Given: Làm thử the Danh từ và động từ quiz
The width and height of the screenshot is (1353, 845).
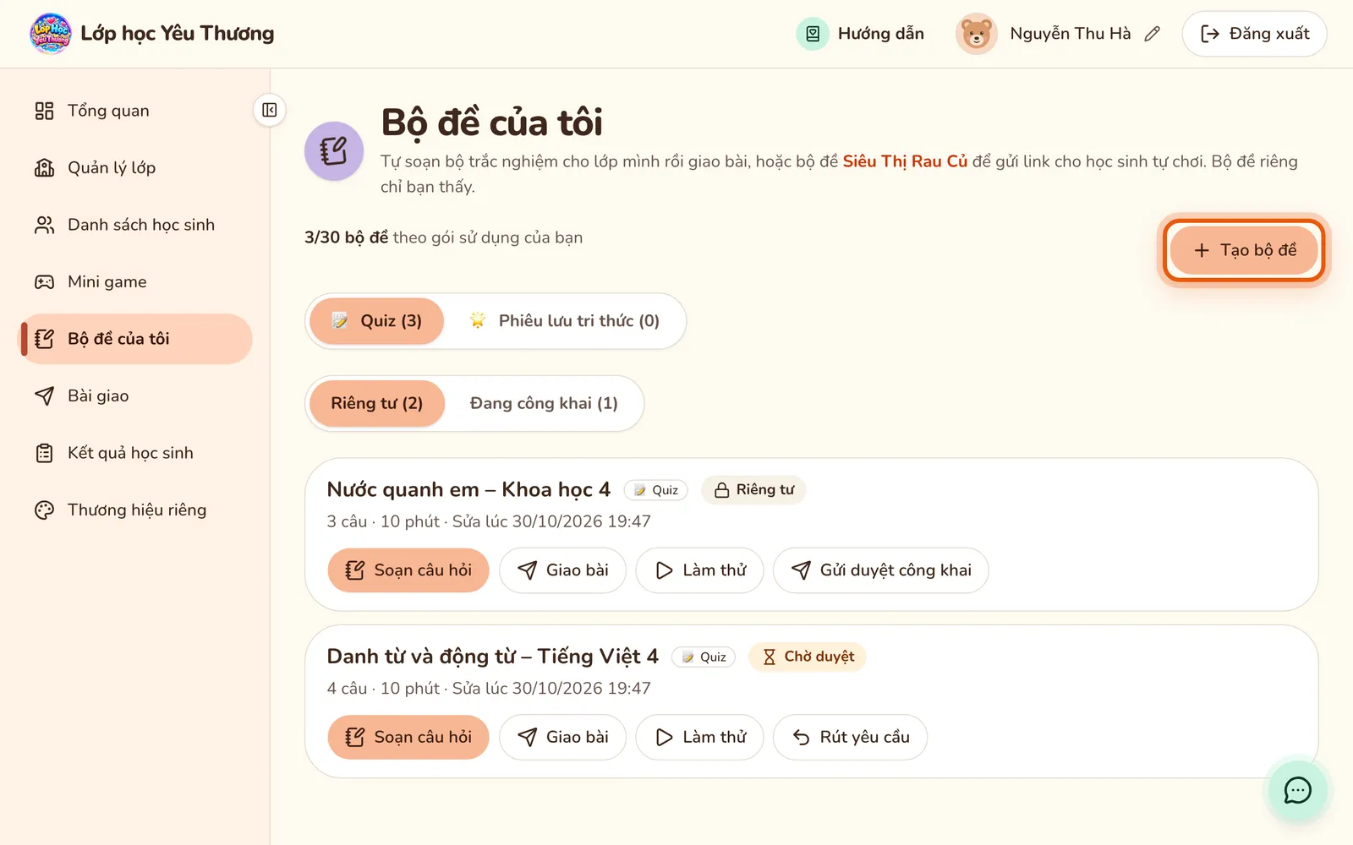Looking at the screenshot, I should pos(700,738).
